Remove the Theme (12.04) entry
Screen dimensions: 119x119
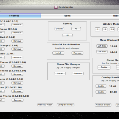click(17, 33)
